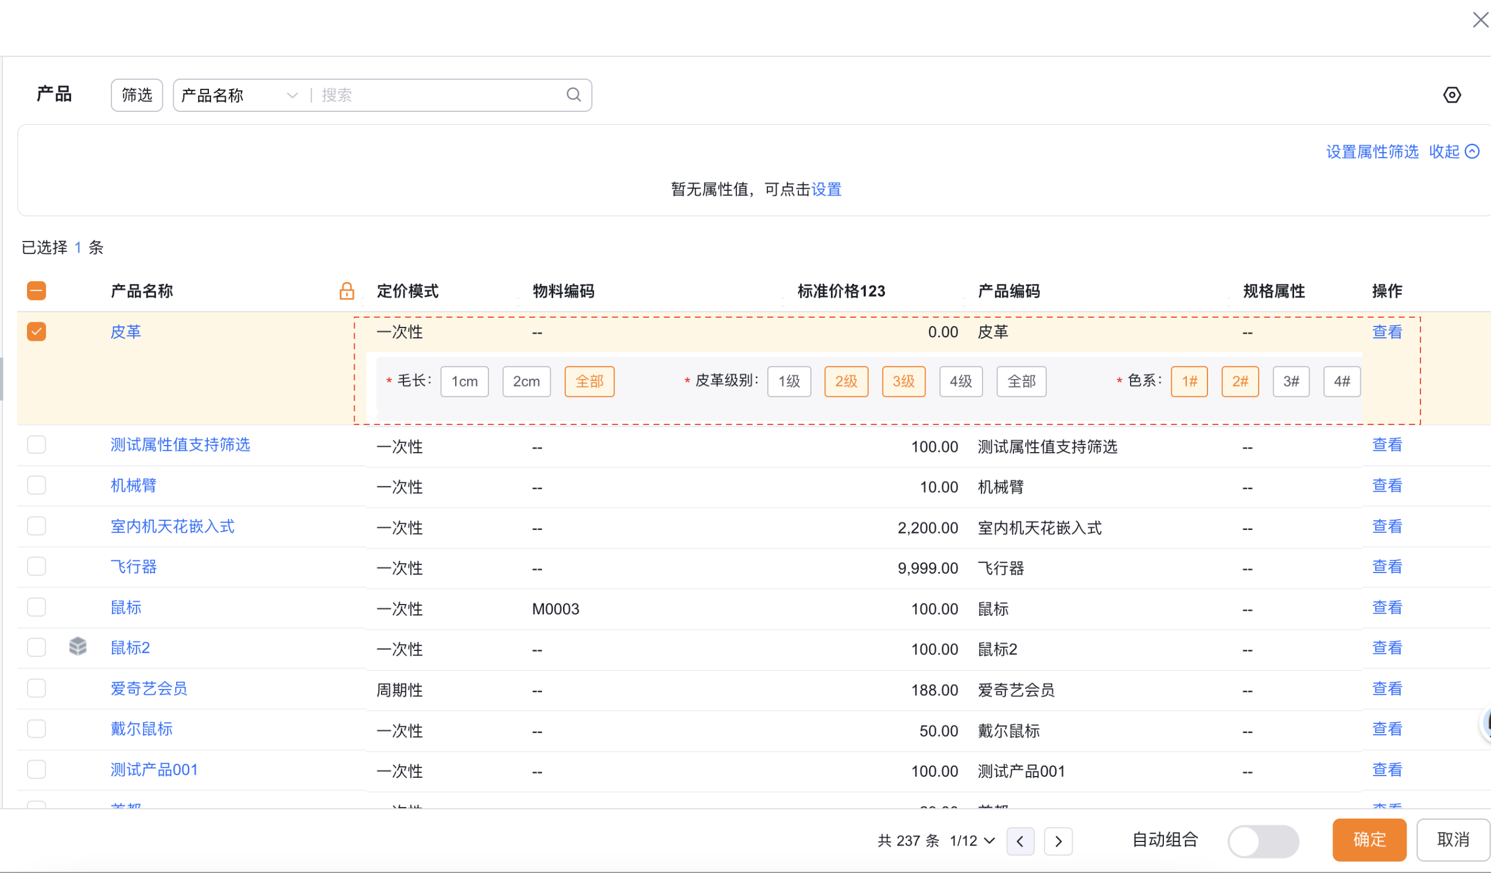Image resolution: width=1491 pixels, height=873 pixels.
Task: Click the 取消 cancel button
Action: [x=1453, y=839]
